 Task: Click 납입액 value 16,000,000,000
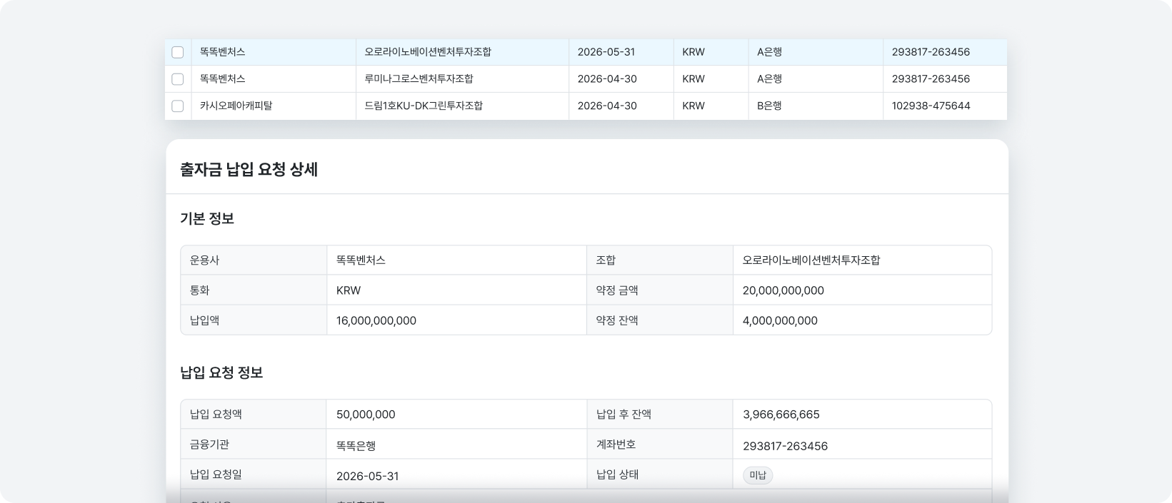pyautogui.click(x=376, y=321)
